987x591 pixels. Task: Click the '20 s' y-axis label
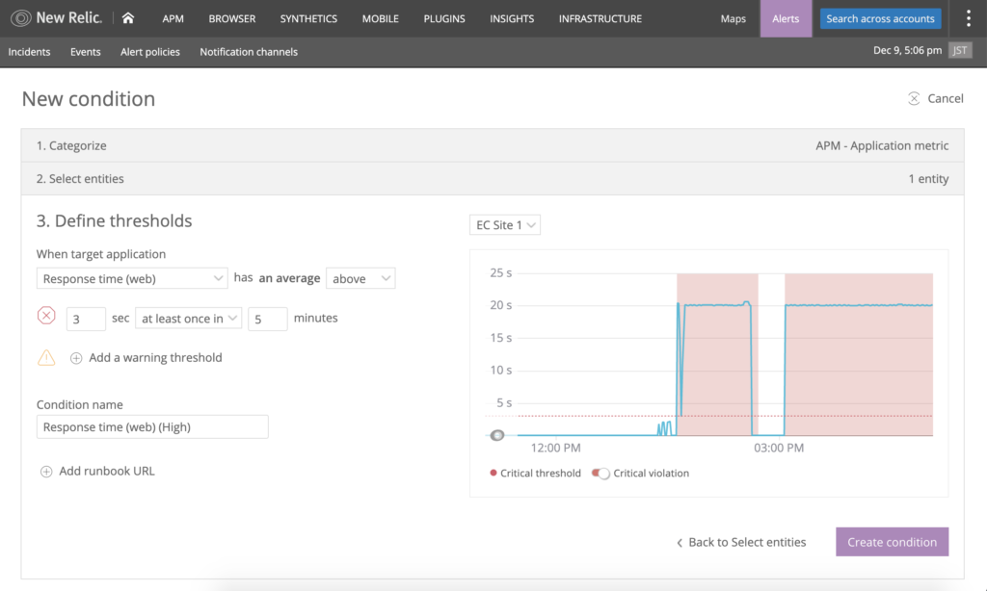pyautogui.click(x=501, y=305)
